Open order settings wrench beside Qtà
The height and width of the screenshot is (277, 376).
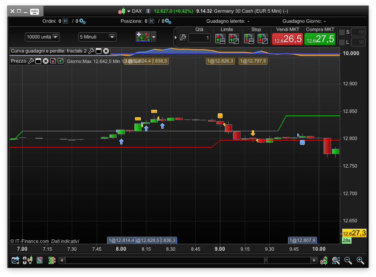click(183, 38)
